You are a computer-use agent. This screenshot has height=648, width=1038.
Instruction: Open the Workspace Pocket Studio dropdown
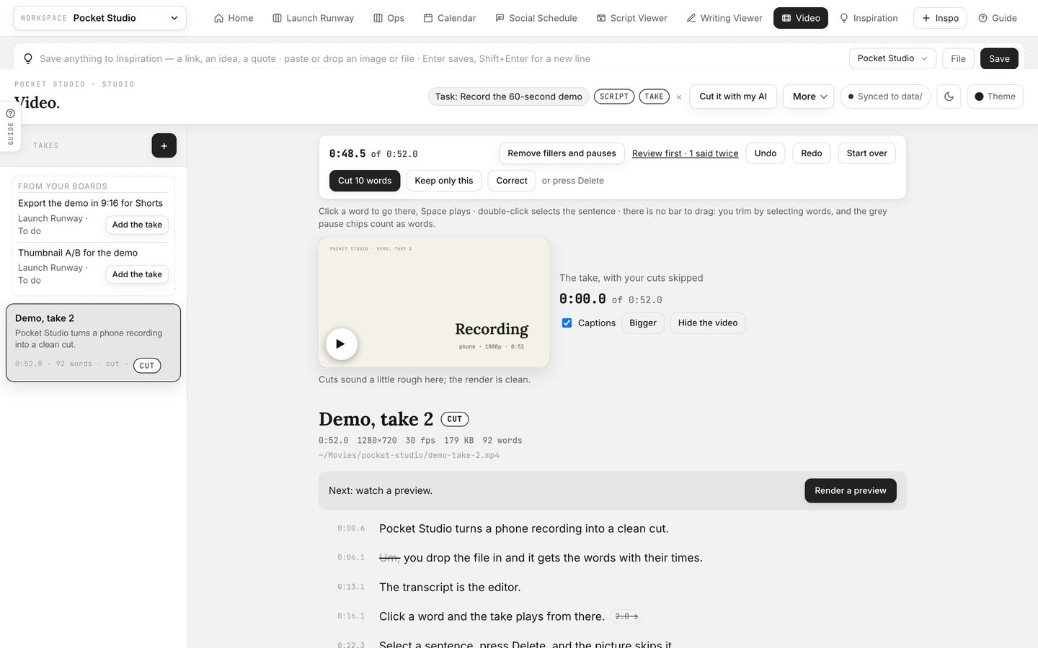point(99,18)
